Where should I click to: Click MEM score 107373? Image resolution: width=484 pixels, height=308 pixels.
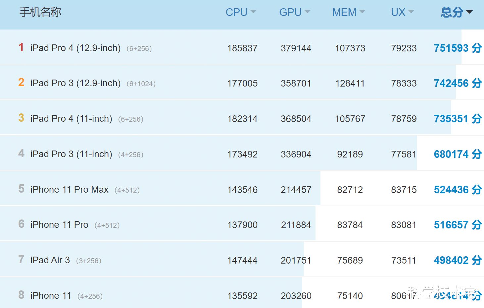pyautogui.click(x=350, y=48)
